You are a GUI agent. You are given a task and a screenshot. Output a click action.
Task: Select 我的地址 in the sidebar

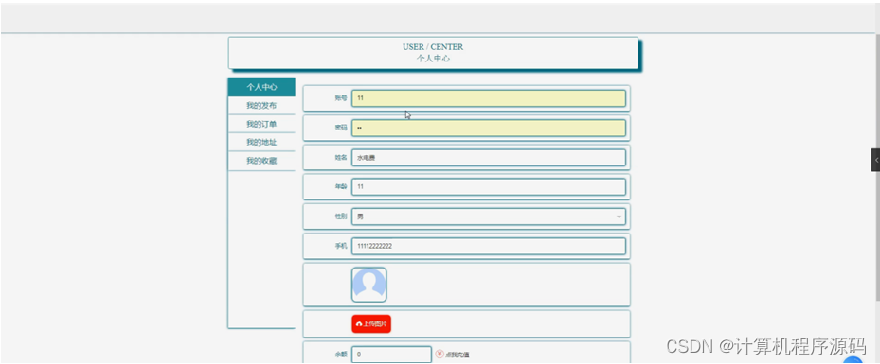point(261,142)
